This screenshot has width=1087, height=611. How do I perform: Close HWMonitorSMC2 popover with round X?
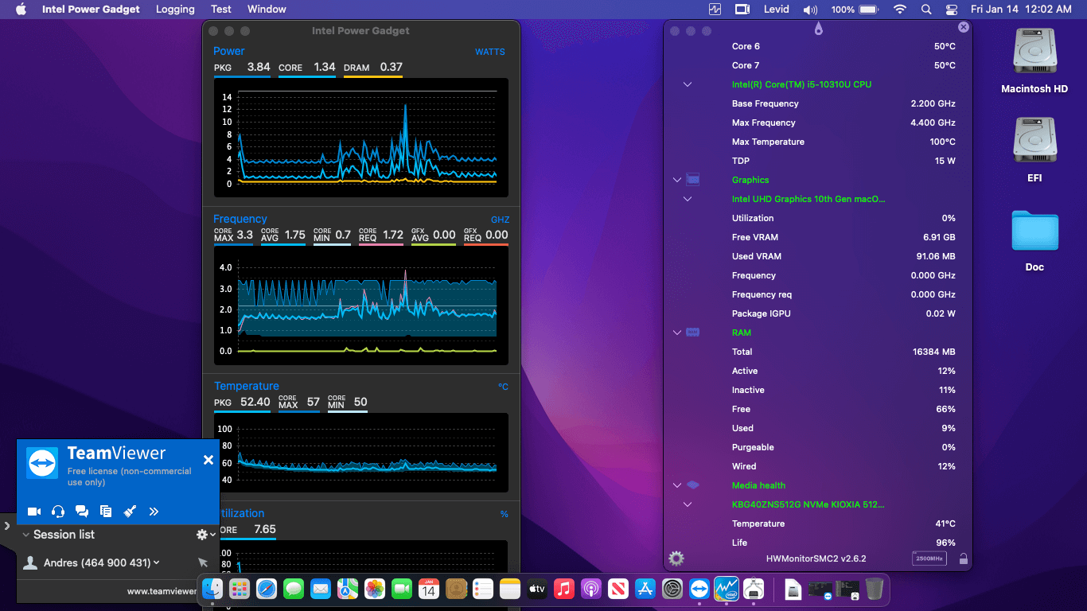tap(964, 27)
